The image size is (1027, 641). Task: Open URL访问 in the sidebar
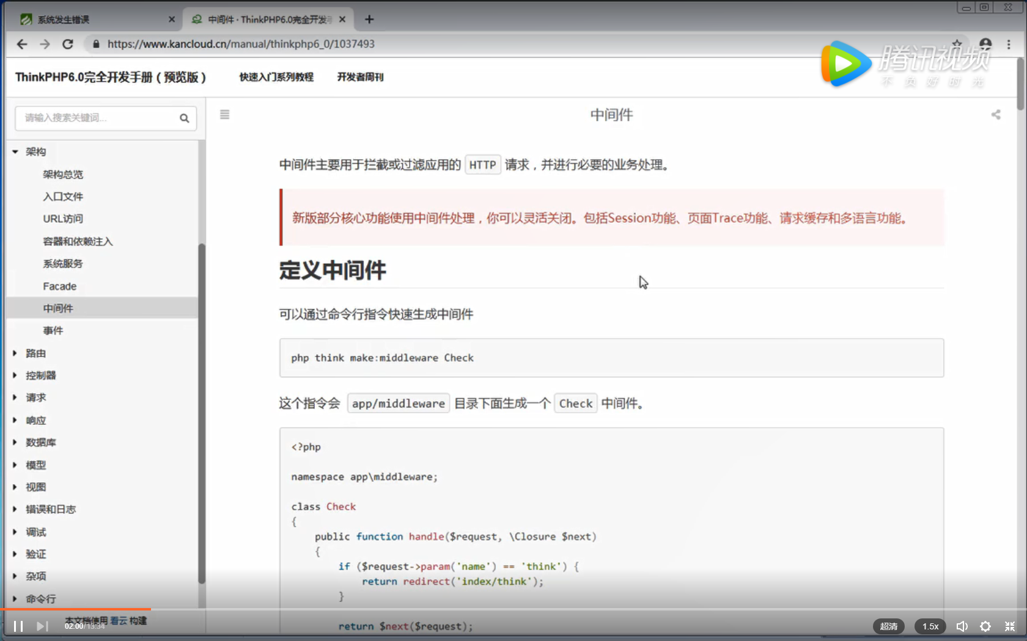(63, 219)
